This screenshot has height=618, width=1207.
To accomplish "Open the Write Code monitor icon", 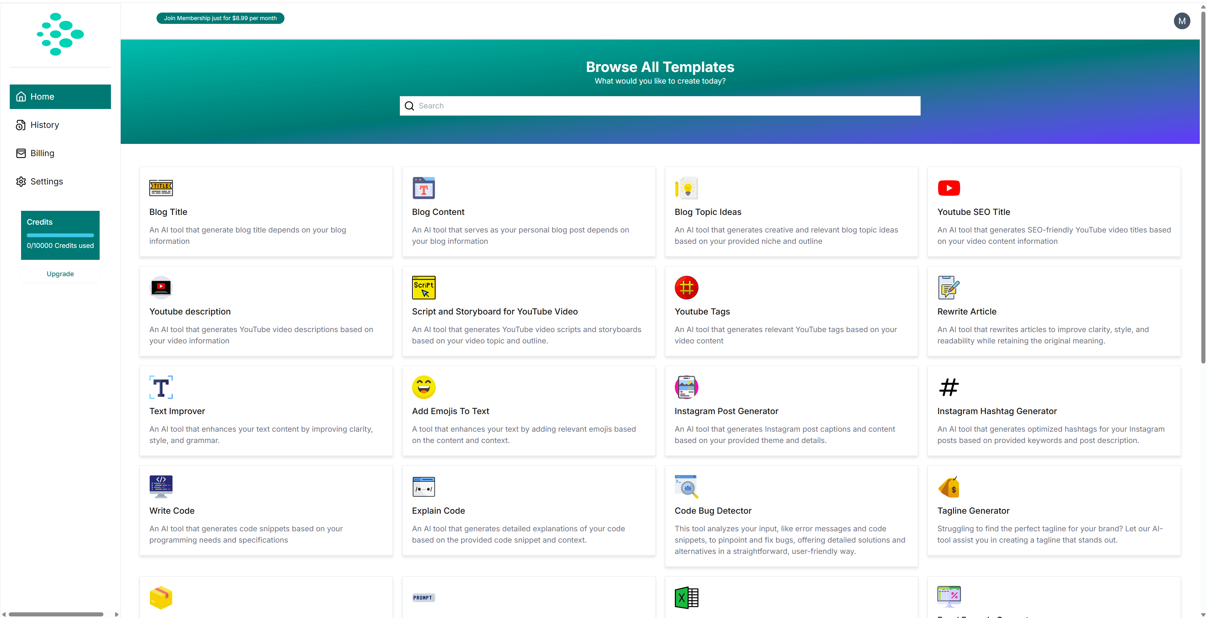I will (x=161, y=486).
